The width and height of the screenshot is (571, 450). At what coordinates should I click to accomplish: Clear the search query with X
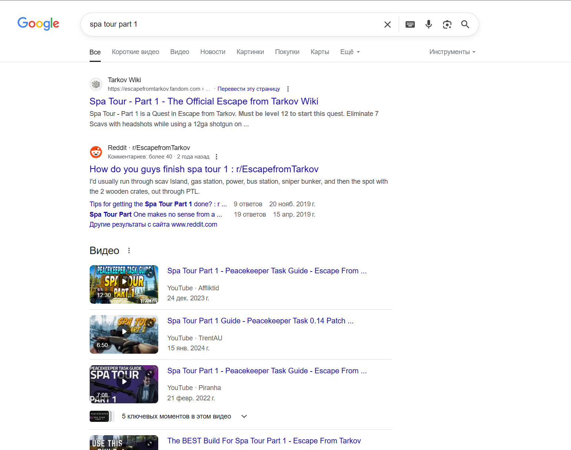pos(388,24)
